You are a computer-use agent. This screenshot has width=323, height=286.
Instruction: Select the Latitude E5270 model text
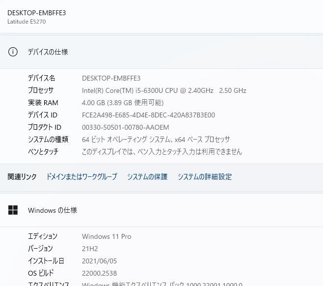[x=27, y=22]
